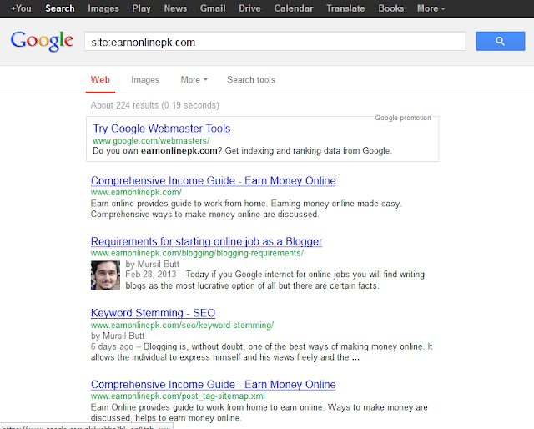Click in the site:earnonlinepk.com search box
Image resolution: width=534 pixels, height=429 pixels.
275,42
